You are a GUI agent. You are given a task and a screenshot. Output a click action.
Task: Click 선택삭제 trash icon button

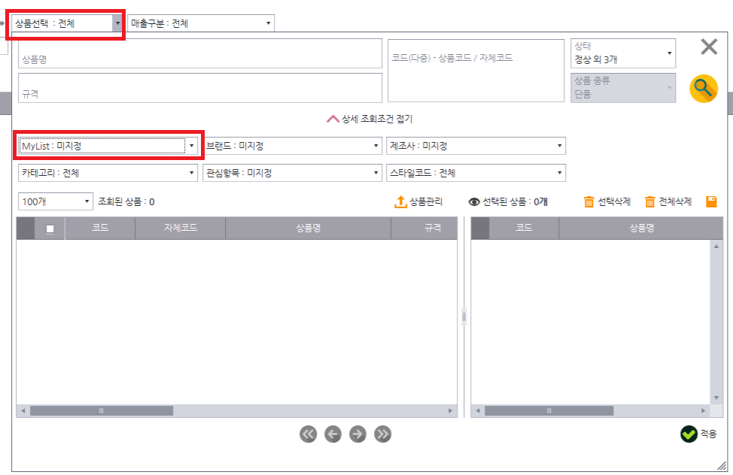click(x=607, y=201)
